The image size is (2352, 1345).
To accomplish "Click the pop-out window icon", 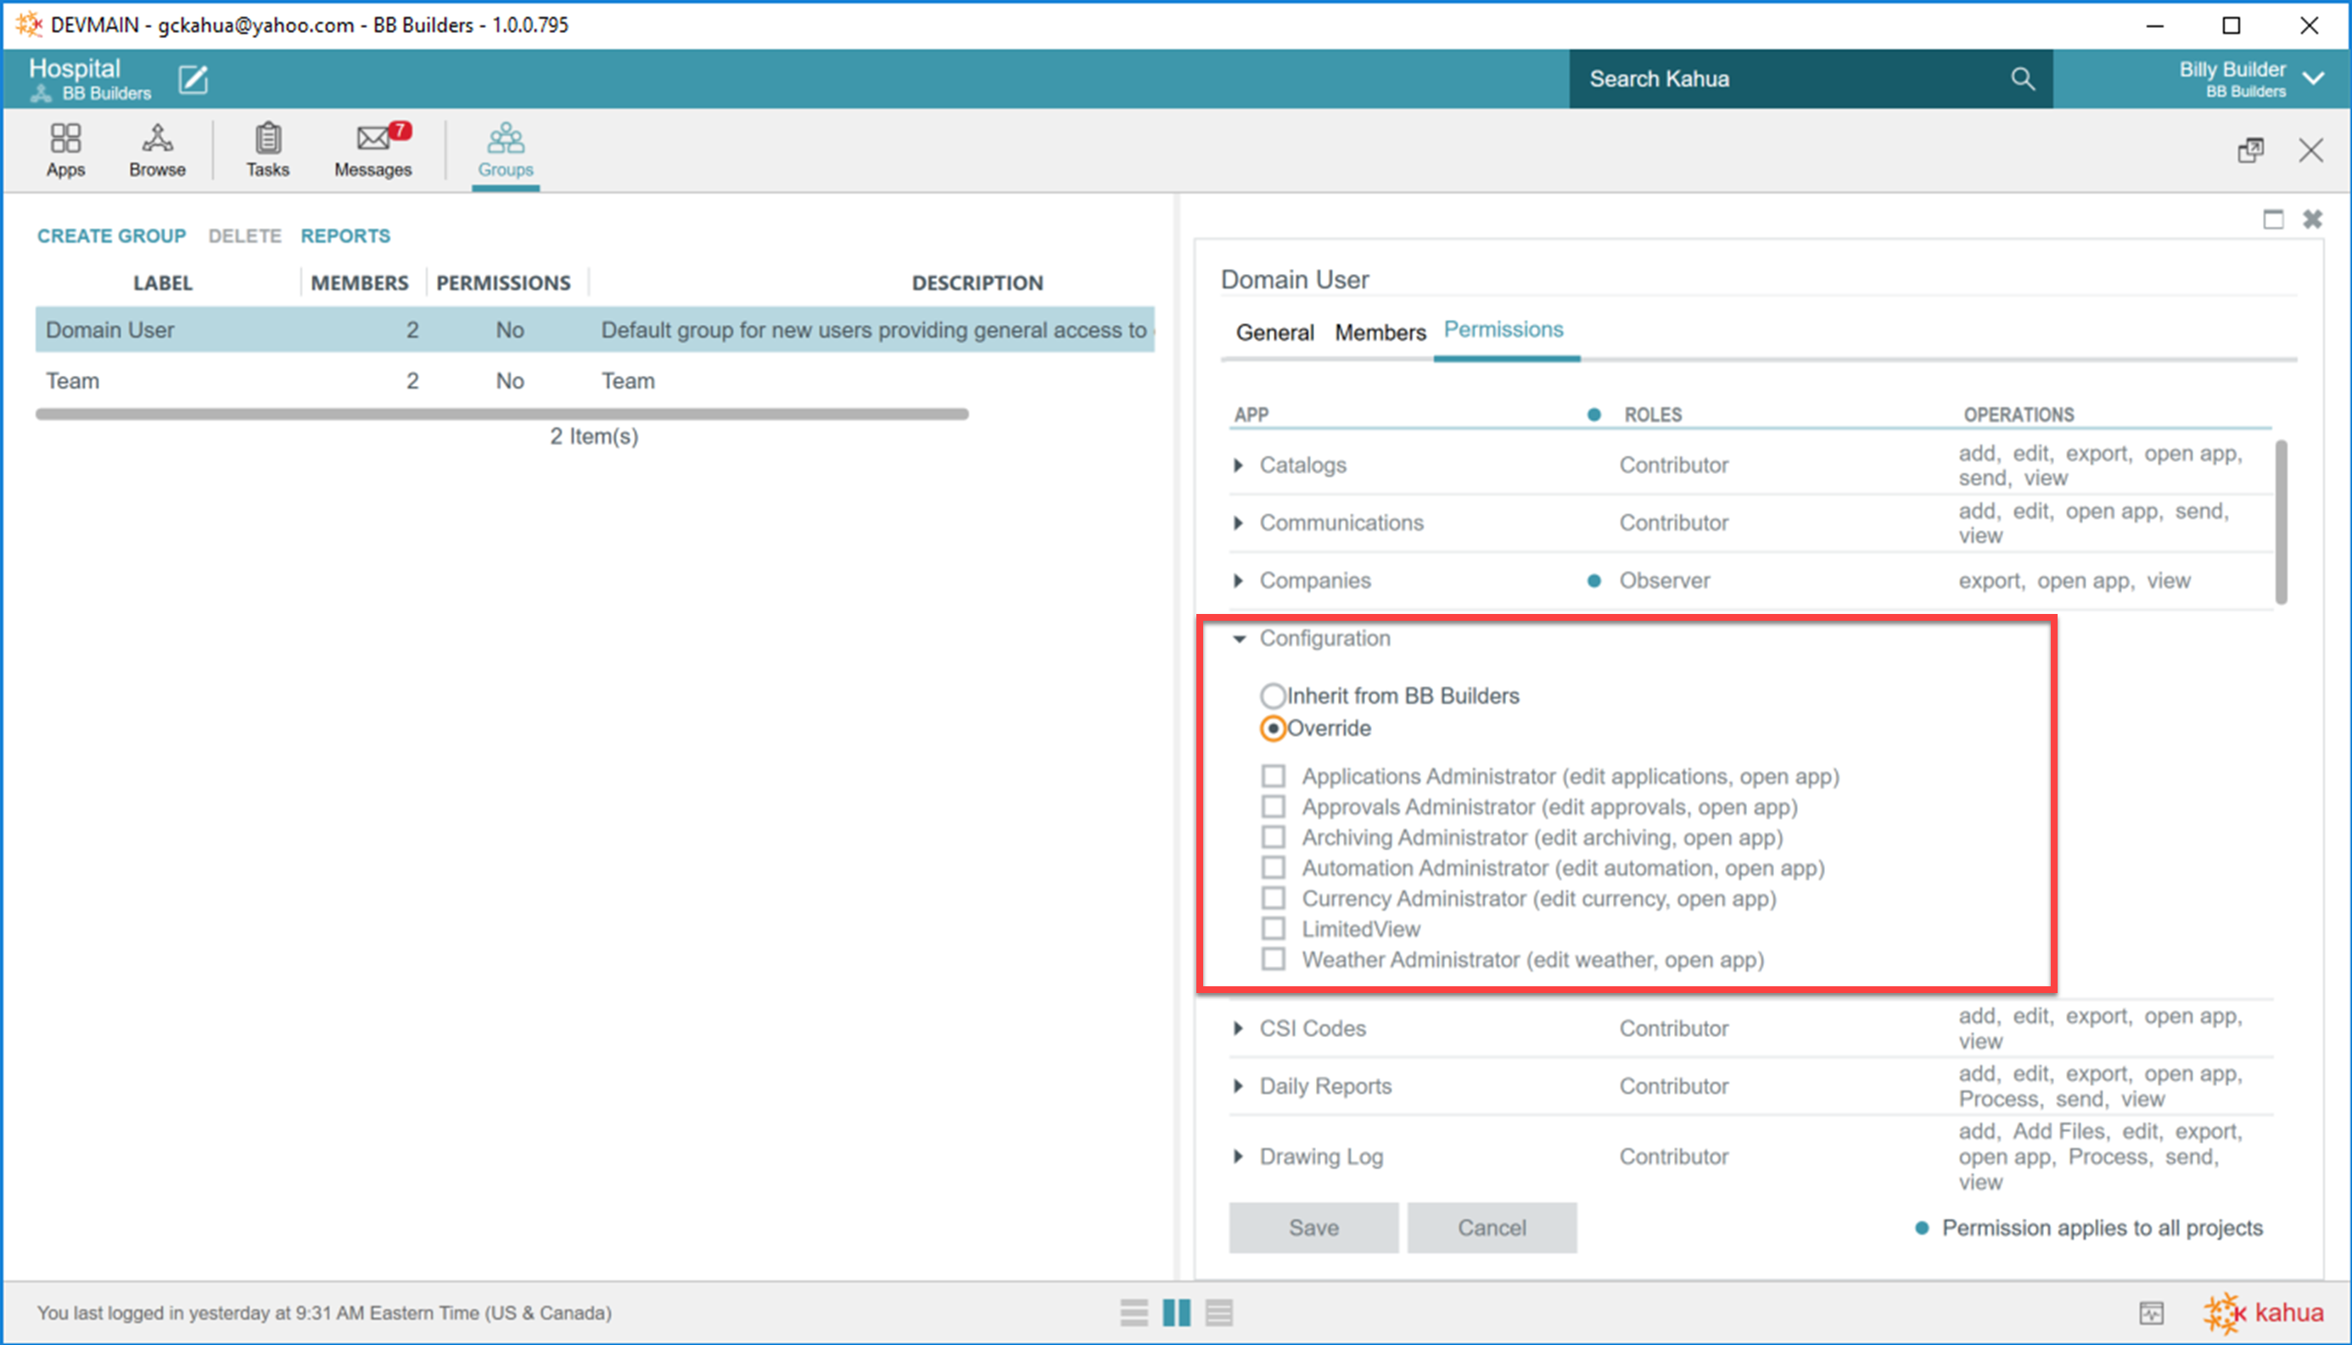I will coord(2250,151).
